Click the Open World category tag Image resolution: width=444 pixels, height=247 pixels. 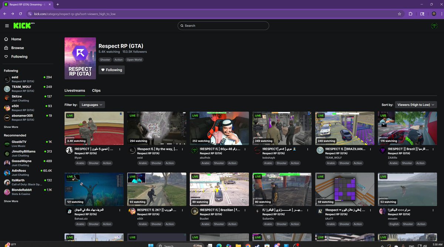tap(134, 60)
